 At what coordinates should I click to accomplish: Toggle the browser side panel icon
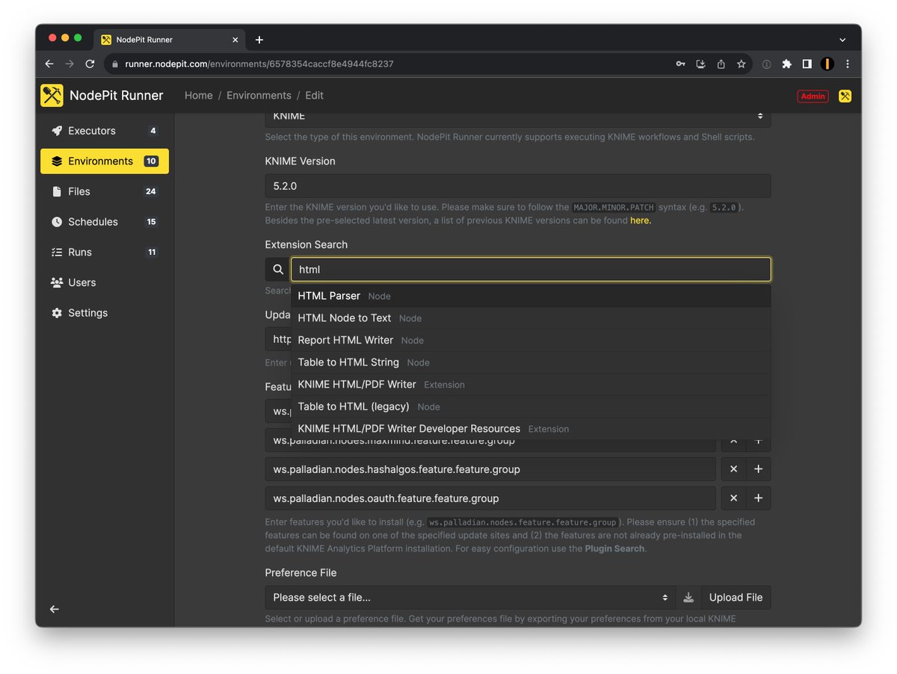coord(807,64)
